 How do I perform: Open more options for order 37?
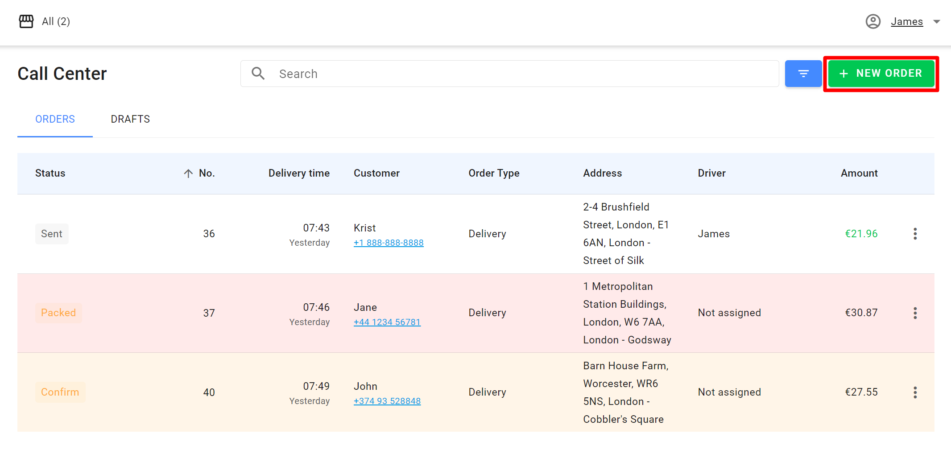tap(915, 313)
